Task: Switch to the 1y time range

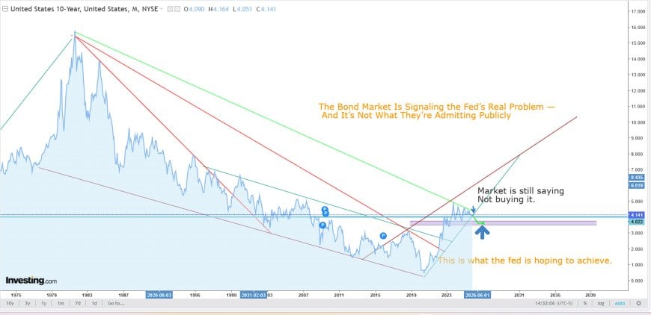Action: click(43, 303)
